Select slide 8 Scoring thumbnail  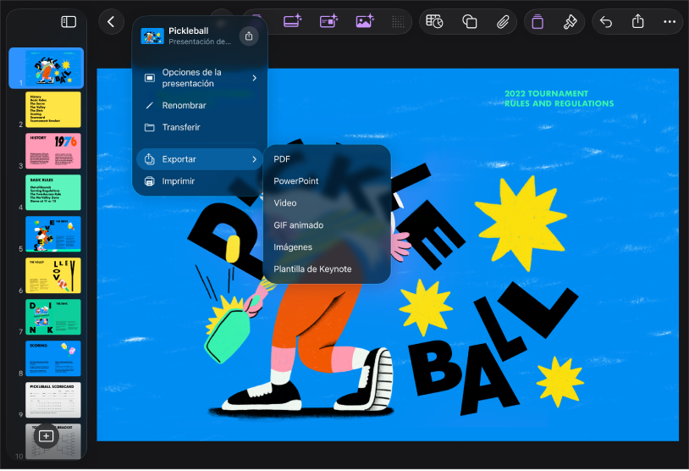coord(53,358)
